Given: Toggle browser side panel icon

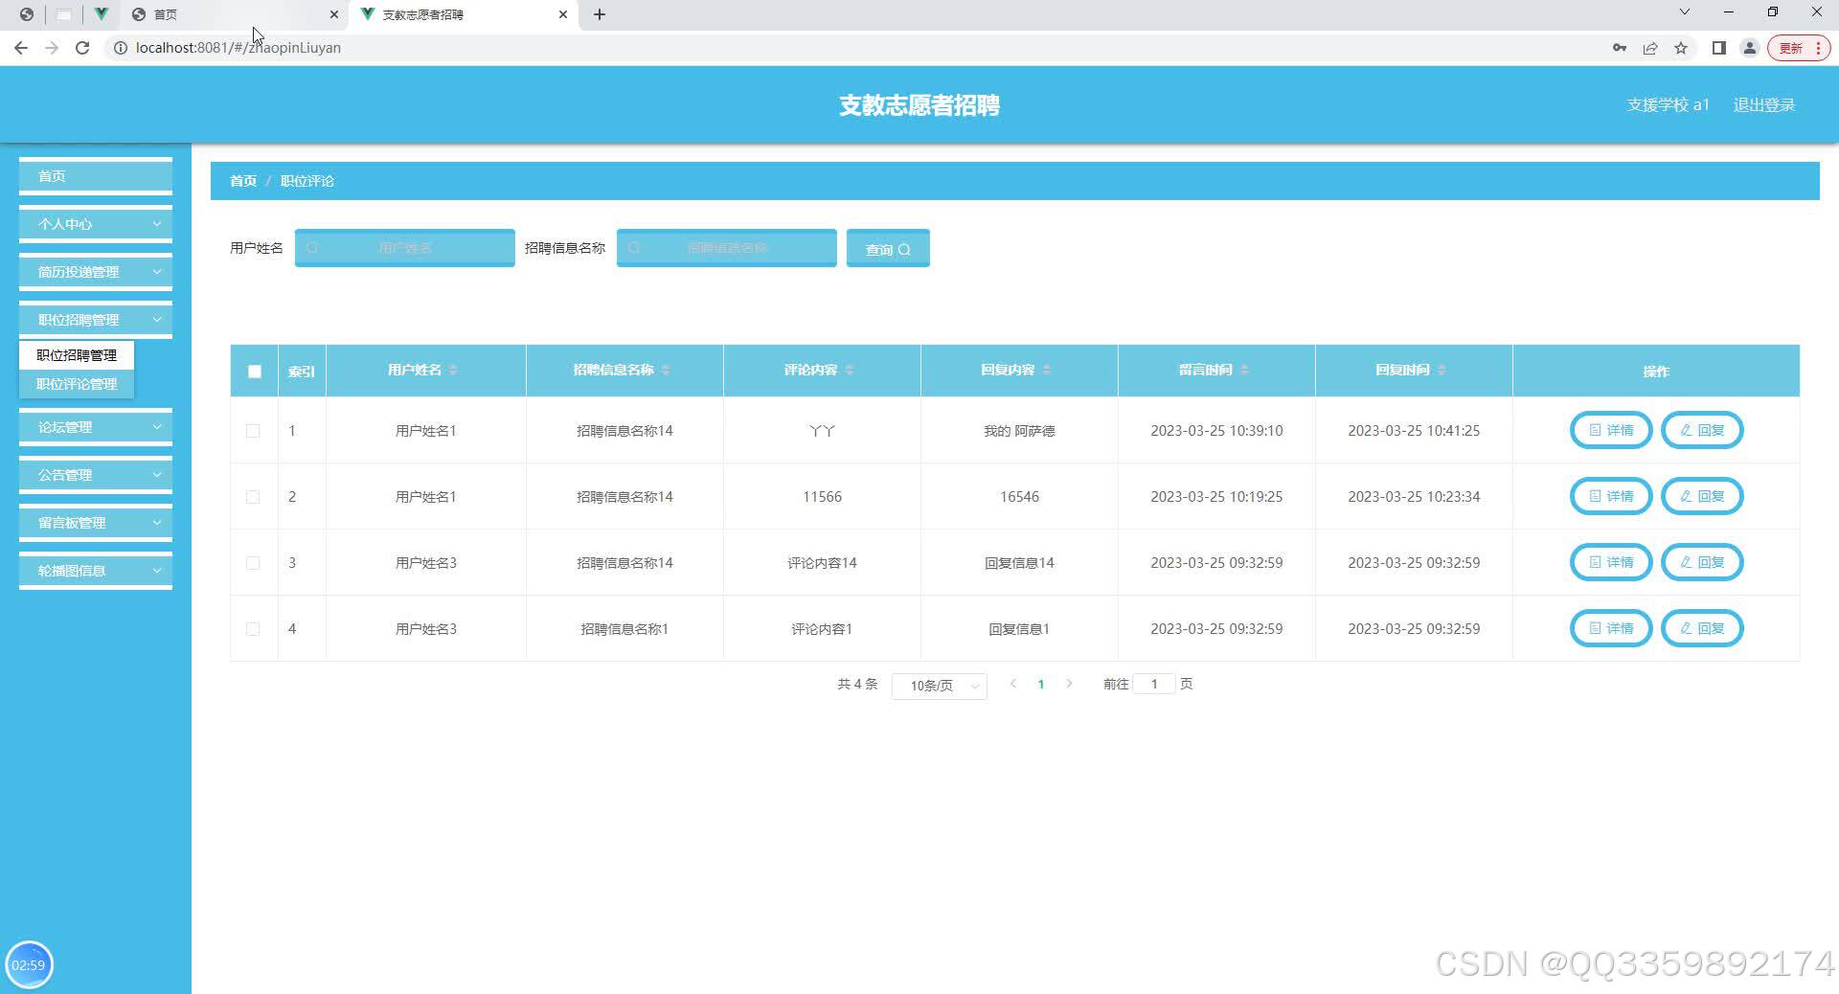Looking at the screenshot, I should pyautogui.click(x=1719, y=48).
